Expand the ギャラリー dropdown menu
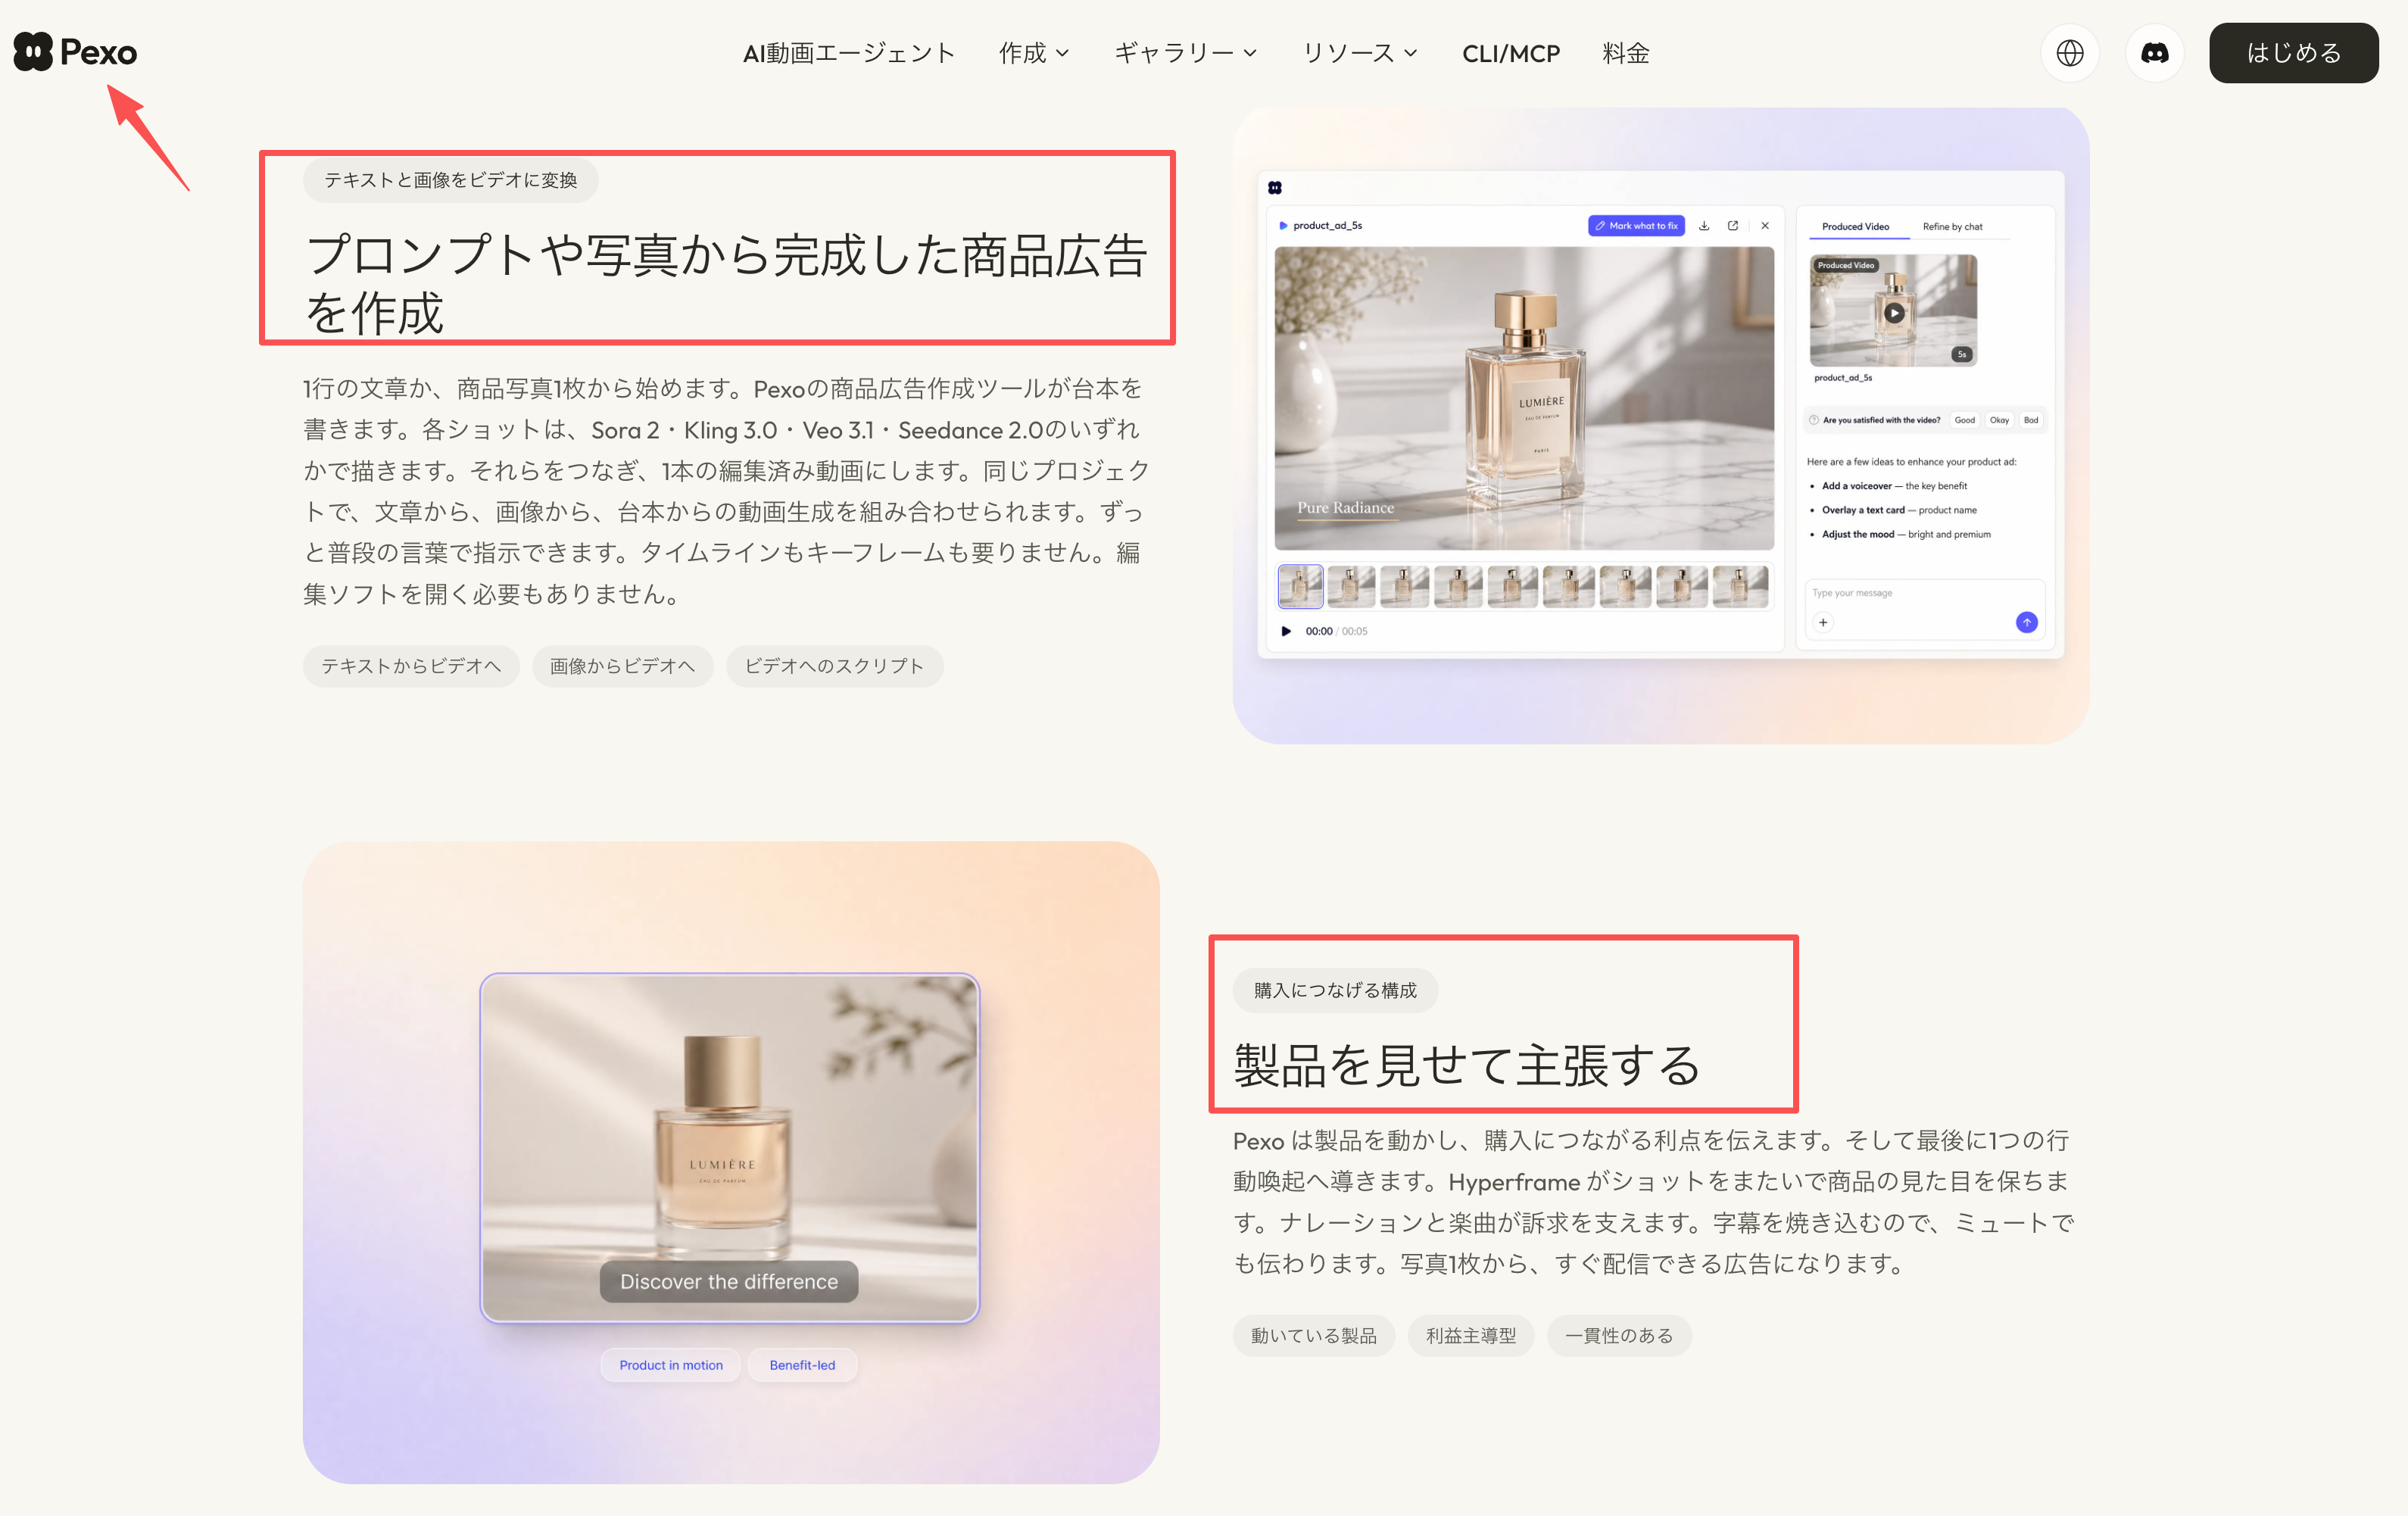2408x1516 pixels. (1185, 53)
